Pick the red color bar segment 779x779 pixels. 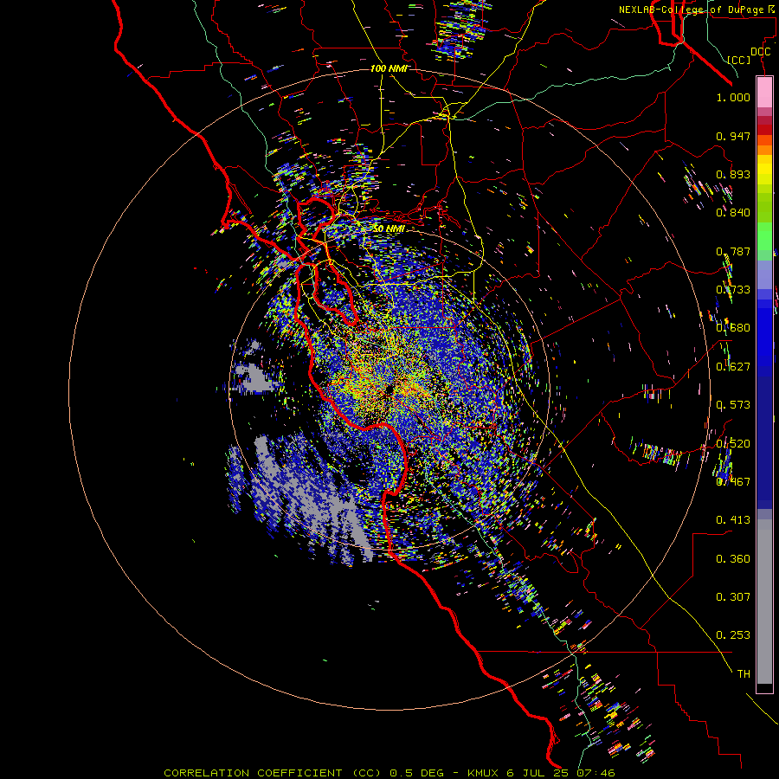(x=764, y=130)
